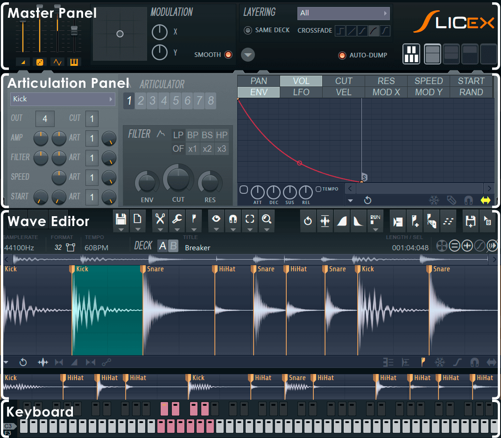Click the scissors Edit tool icon
The width and height of the screenshot is (501, 438).
coord(160,219)
